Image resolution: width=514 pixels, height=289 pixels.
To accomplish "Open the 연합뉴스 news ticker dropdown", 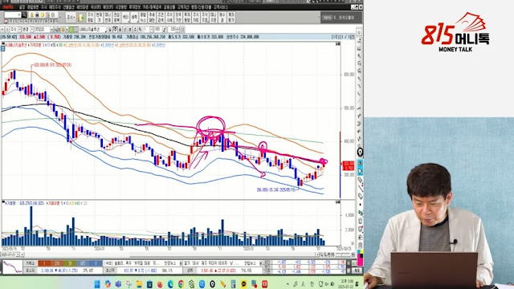I will 260,263.
